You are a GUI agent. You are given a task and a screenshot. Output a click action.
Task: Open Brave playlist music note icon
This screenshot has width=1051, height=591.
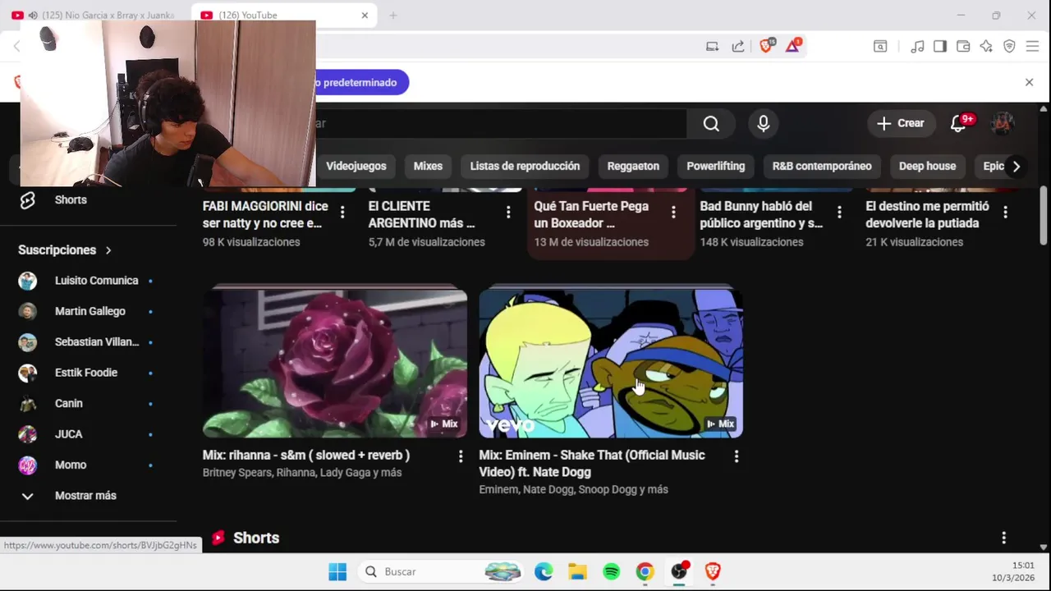pos(918,46)
